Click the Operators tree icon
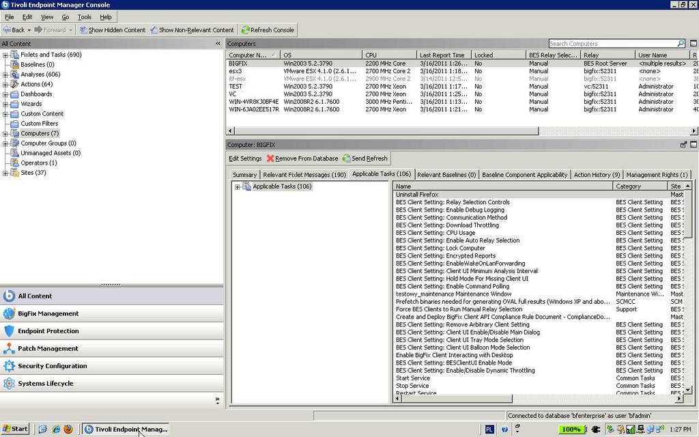This screenshot has height=437, width=699. [14, 163]
